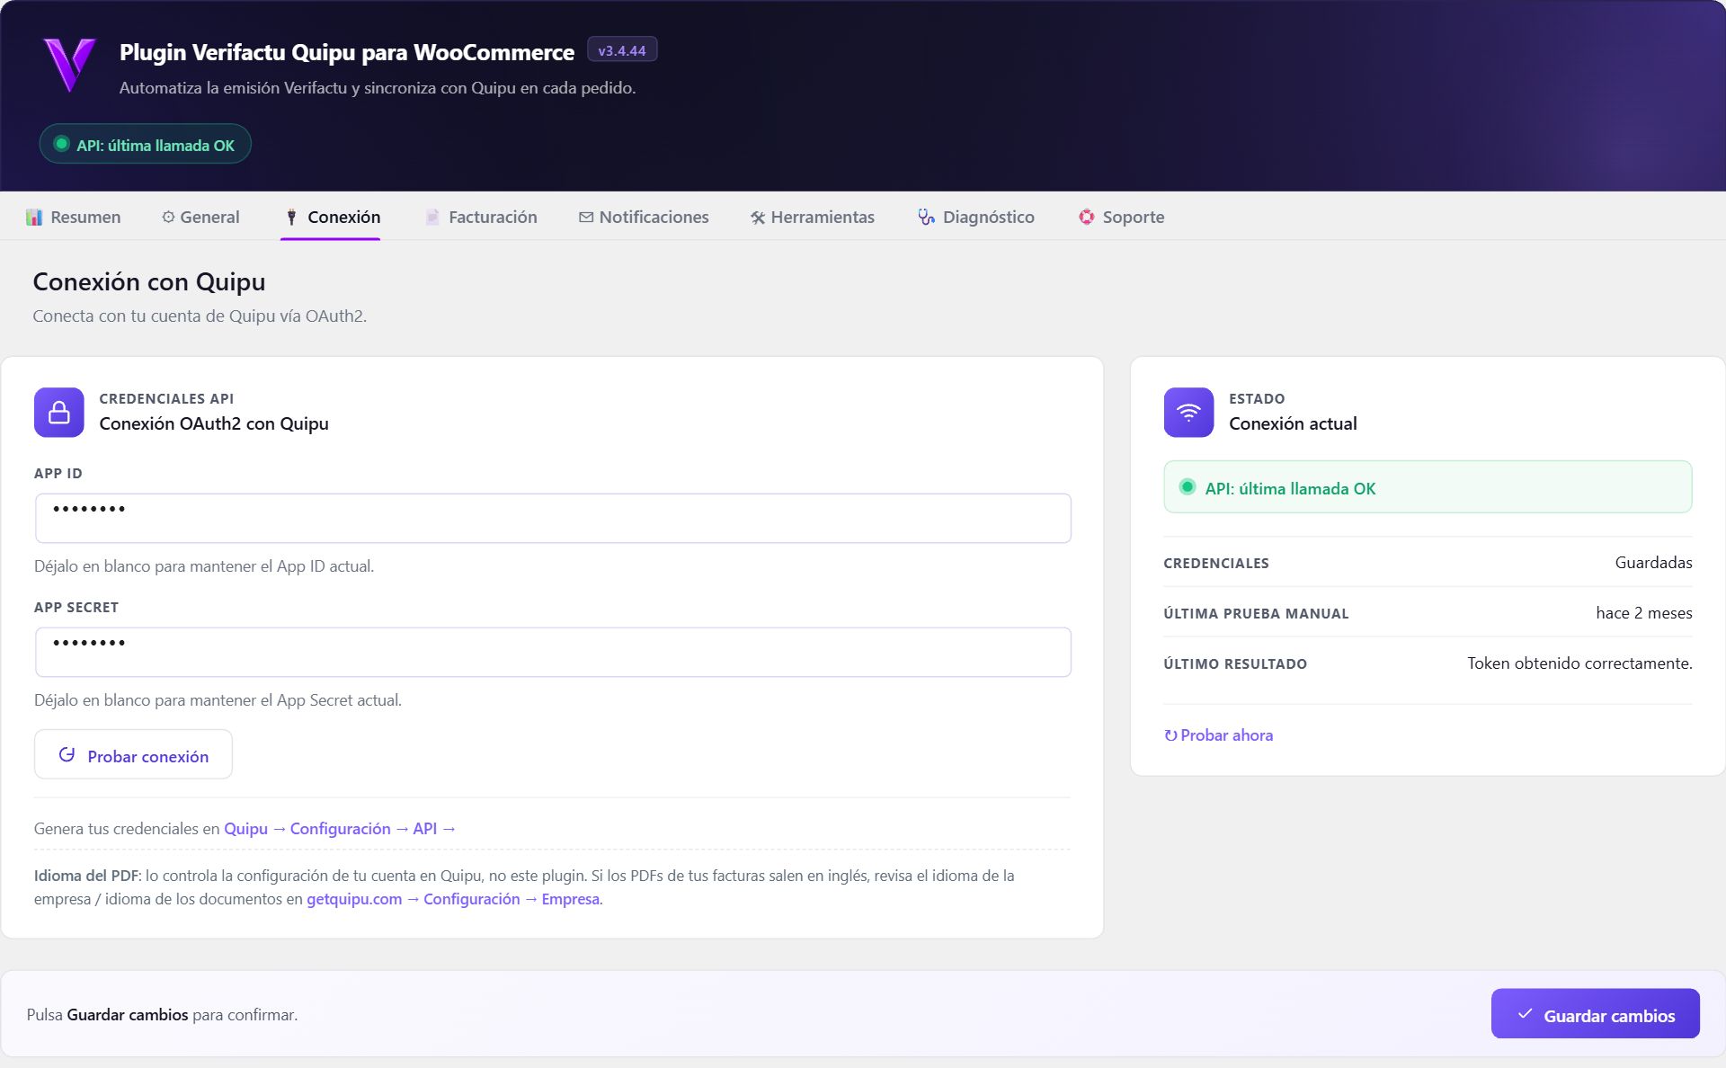Viewport: 1726px width, 1068px height.
Task: Click the green status dot in the header pill
Action: point(62,144)
